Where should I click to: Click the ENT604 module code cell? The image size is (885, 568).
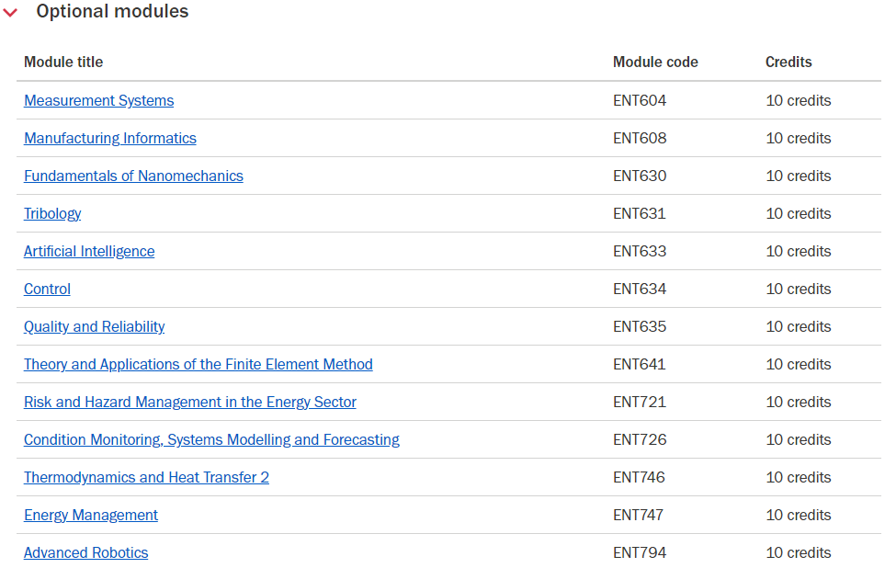click(x=640, y=100)
